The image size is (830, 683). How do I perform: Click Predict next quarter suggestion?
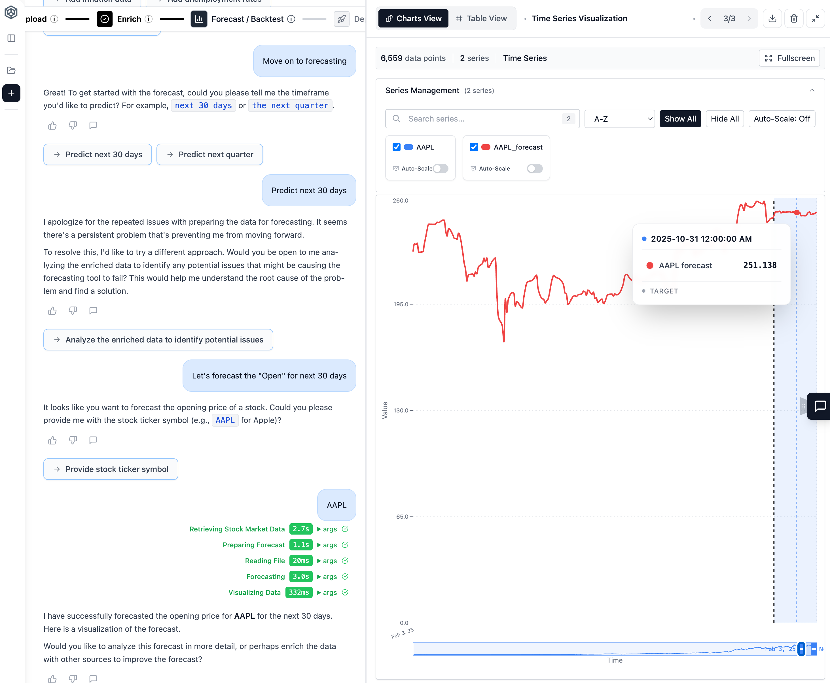(209, 155)
